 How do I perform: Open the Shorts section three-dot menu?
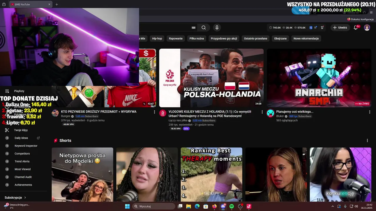[x=367, y=141]
